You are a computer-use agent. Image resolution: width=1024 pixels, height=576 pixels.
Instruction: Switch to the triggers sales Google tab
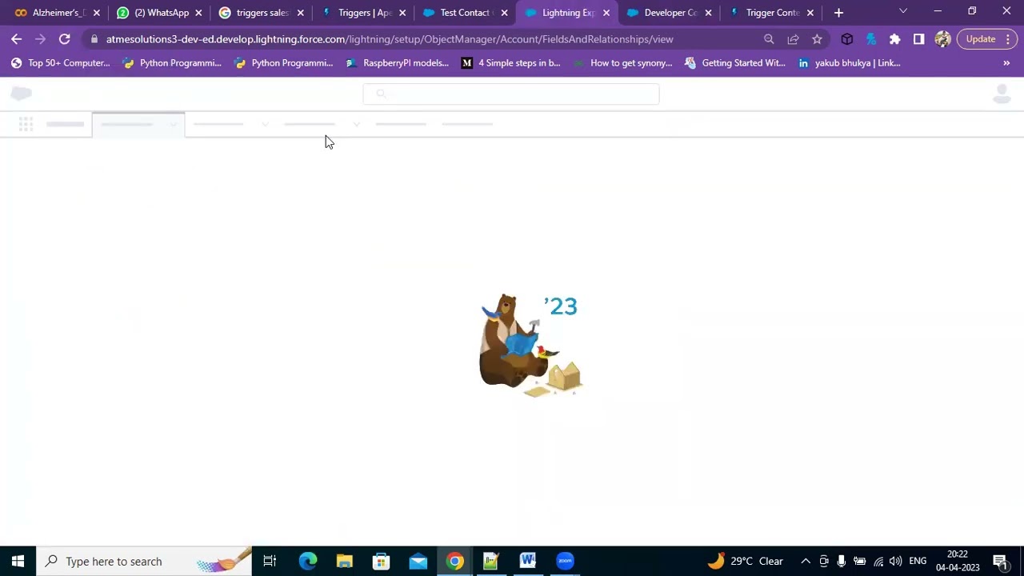(x=262, y=13)
